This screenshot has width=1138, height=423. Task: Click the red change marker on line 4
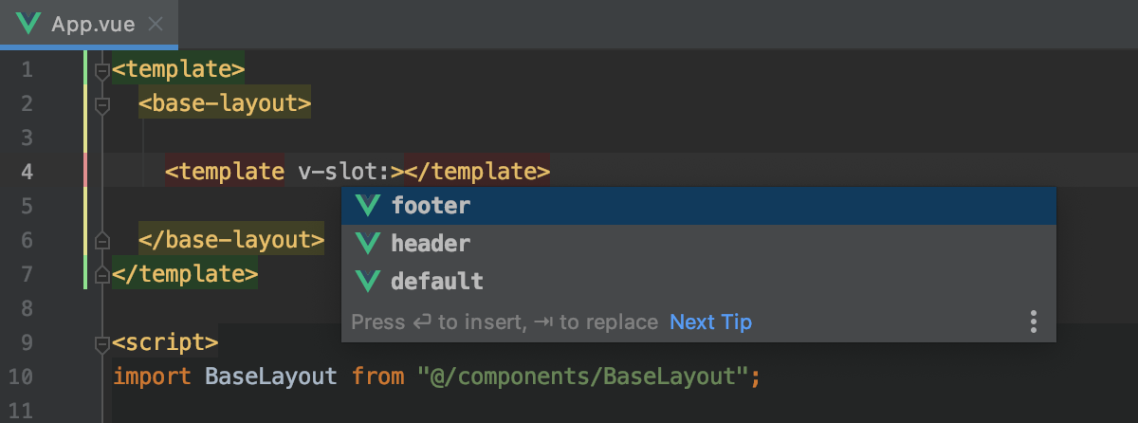click(x=85, y=172)
